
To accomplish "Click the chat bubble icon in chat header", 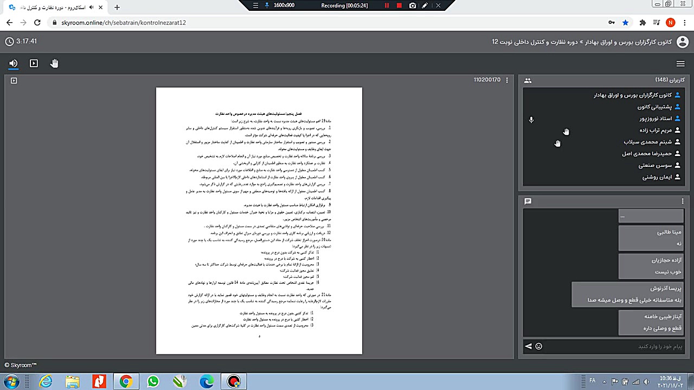I will (528, 201).
